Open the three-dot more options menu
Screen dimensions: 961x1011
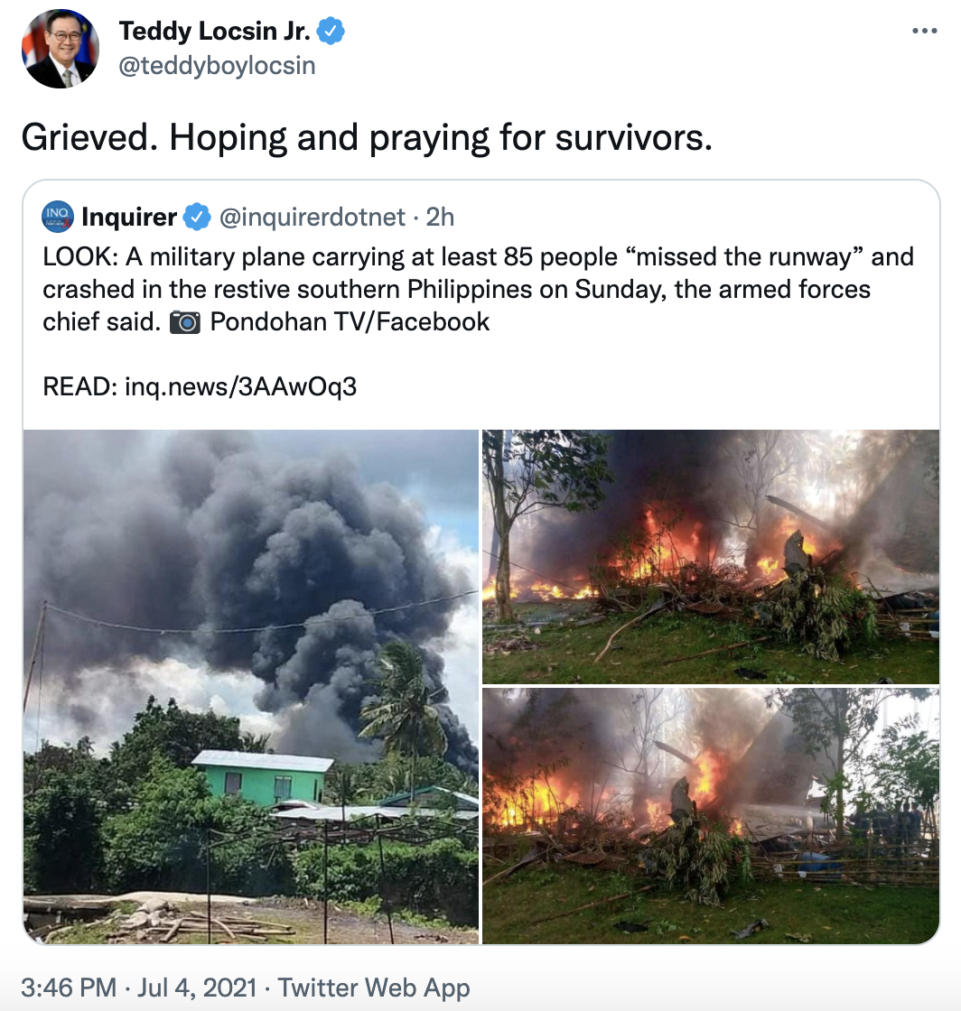pyautogui.click(x=924, y=32)
